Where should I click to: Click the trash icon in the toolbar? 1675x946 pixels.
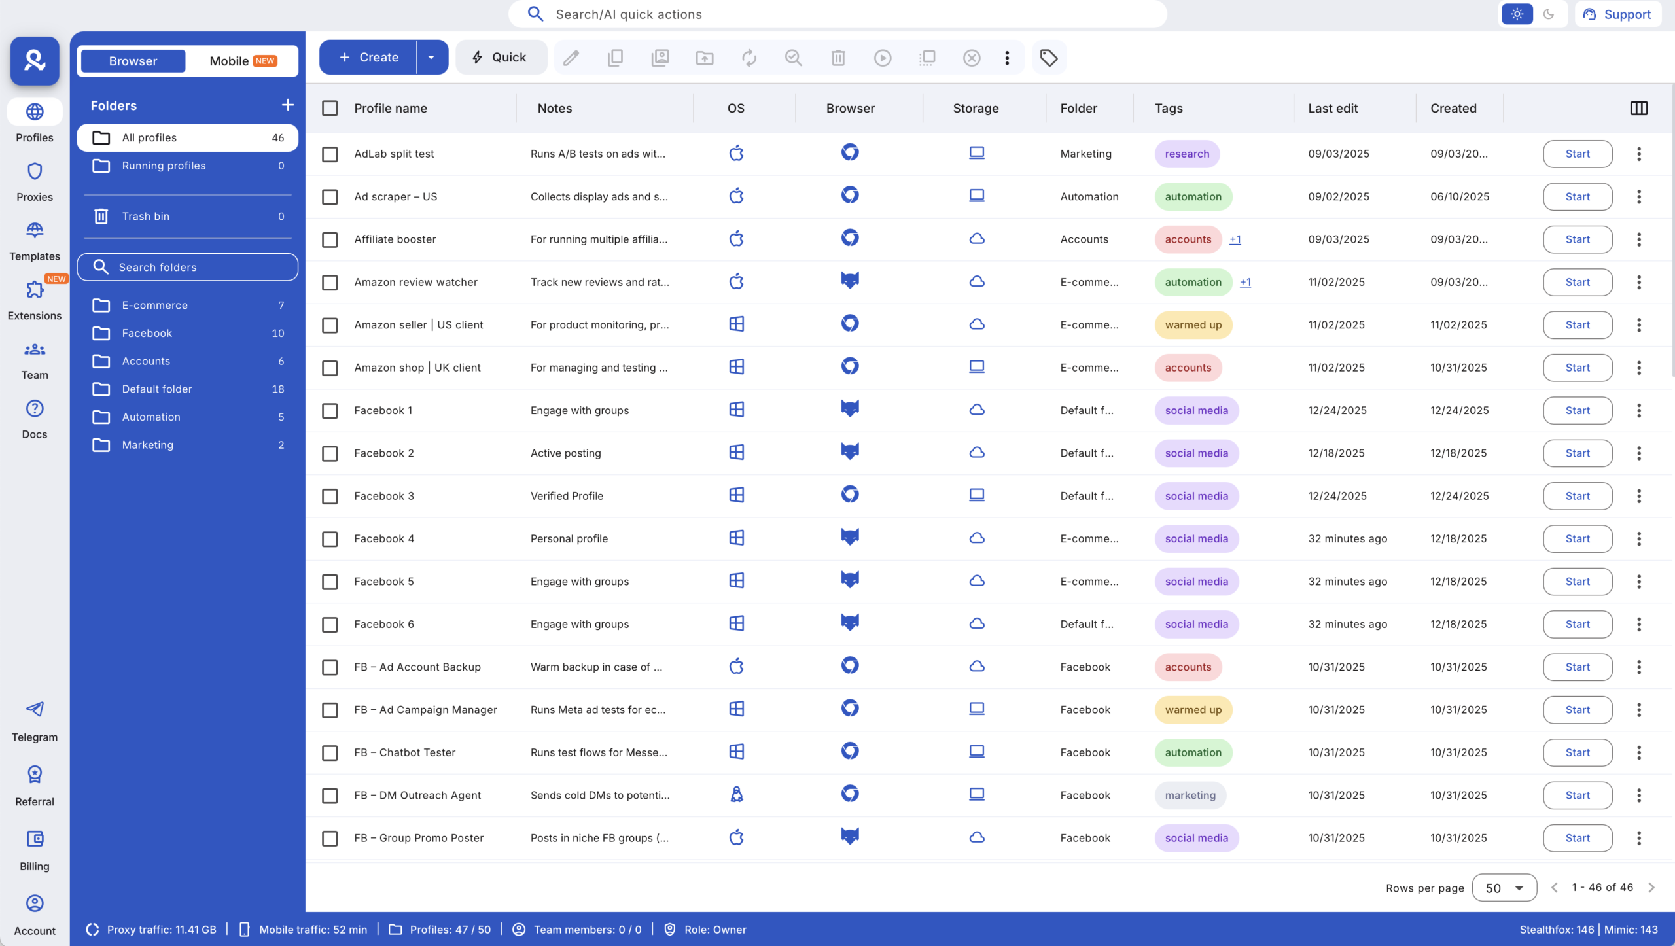coord(838,58)
